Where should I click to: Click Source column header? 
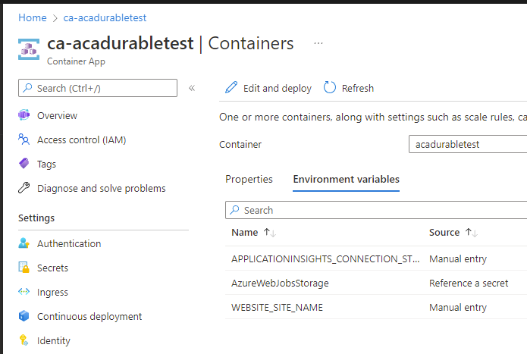[x=444, y=233]
